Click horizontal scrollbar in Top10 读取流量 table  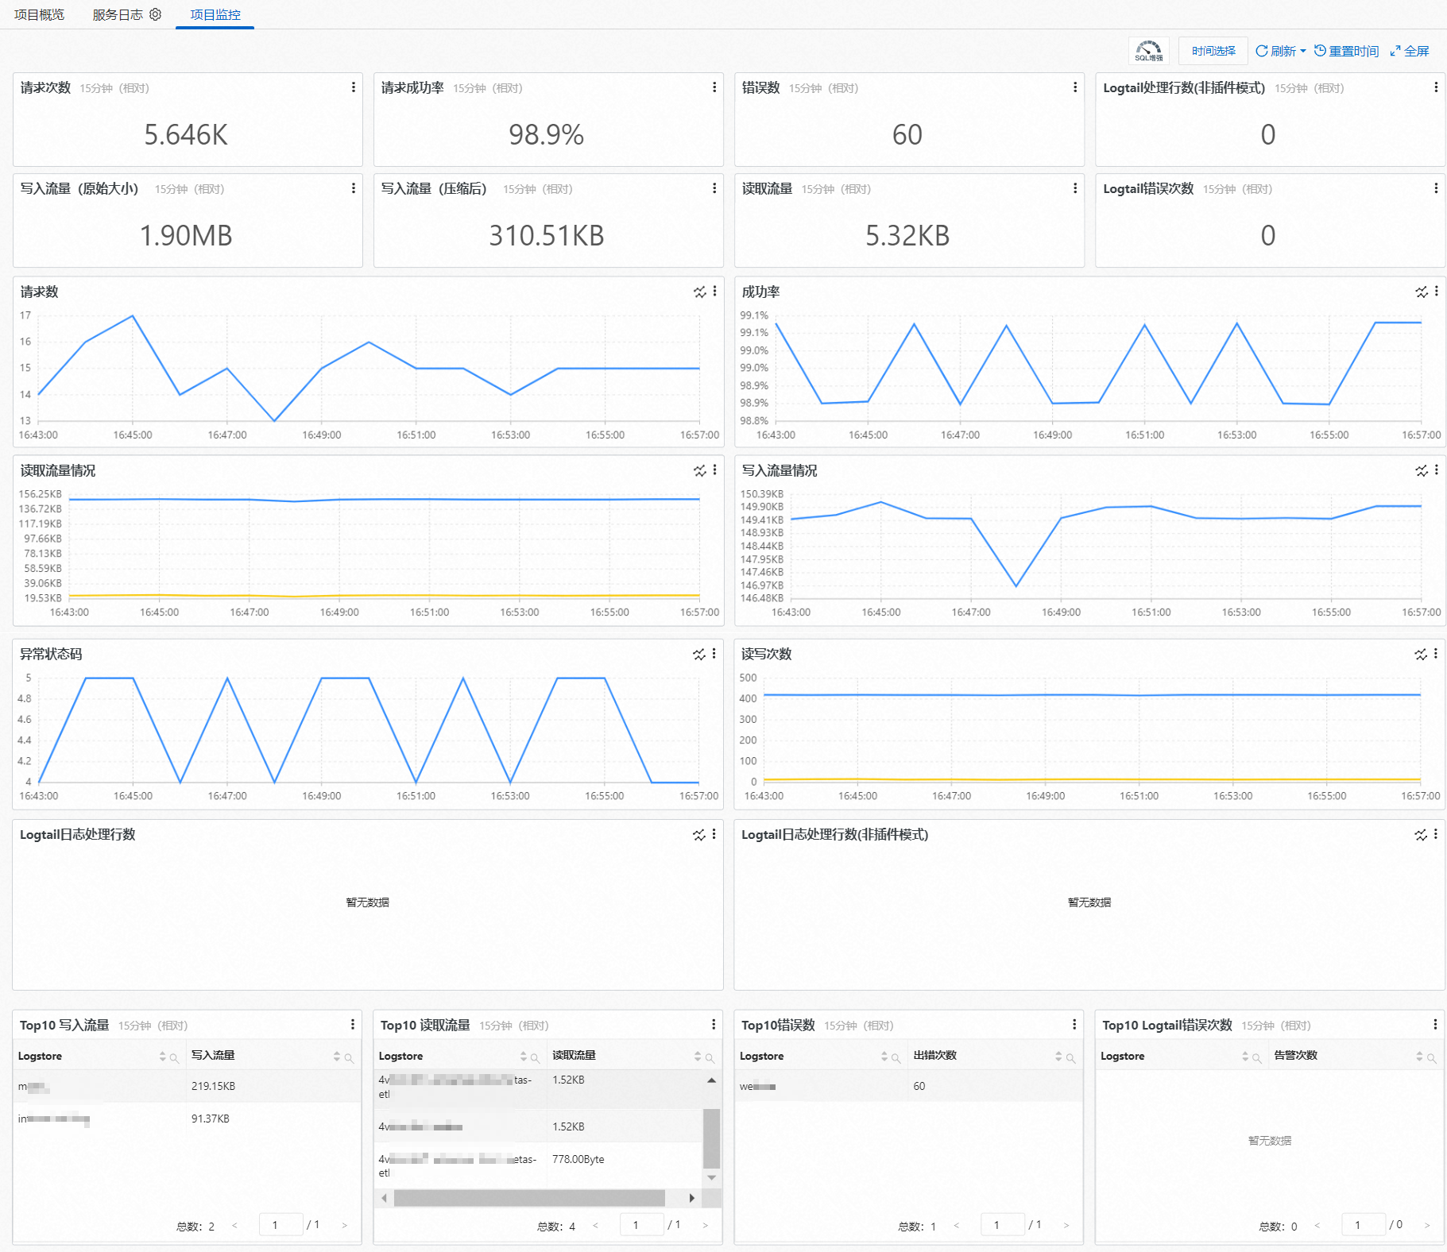tap(529, 1198)
